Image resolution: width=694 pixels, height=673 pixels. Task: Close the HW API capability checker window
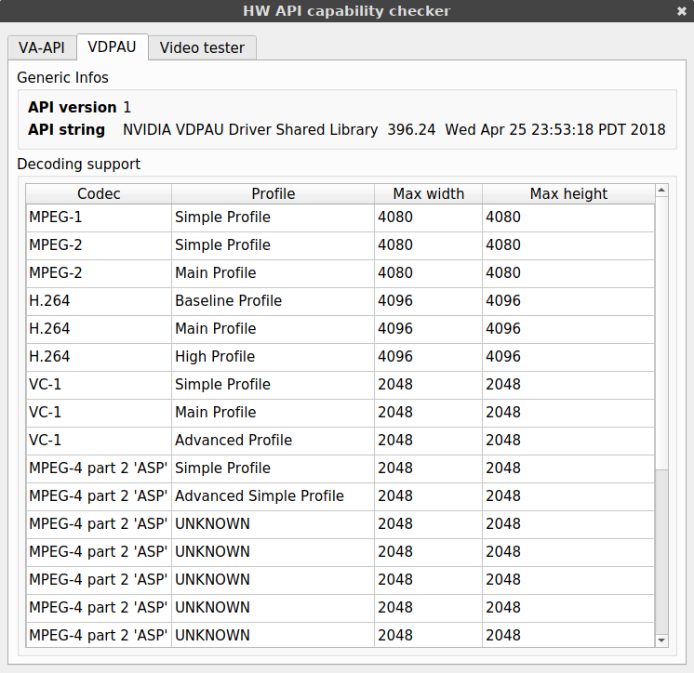tap(682, 11)
